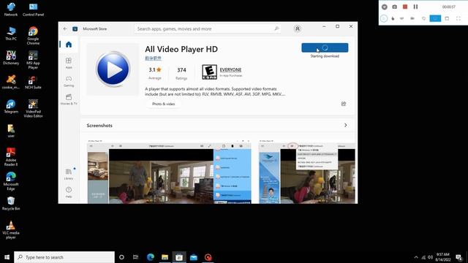Select window capture mode in recorder
Screen dimensions: 468x263
point(447,18)
